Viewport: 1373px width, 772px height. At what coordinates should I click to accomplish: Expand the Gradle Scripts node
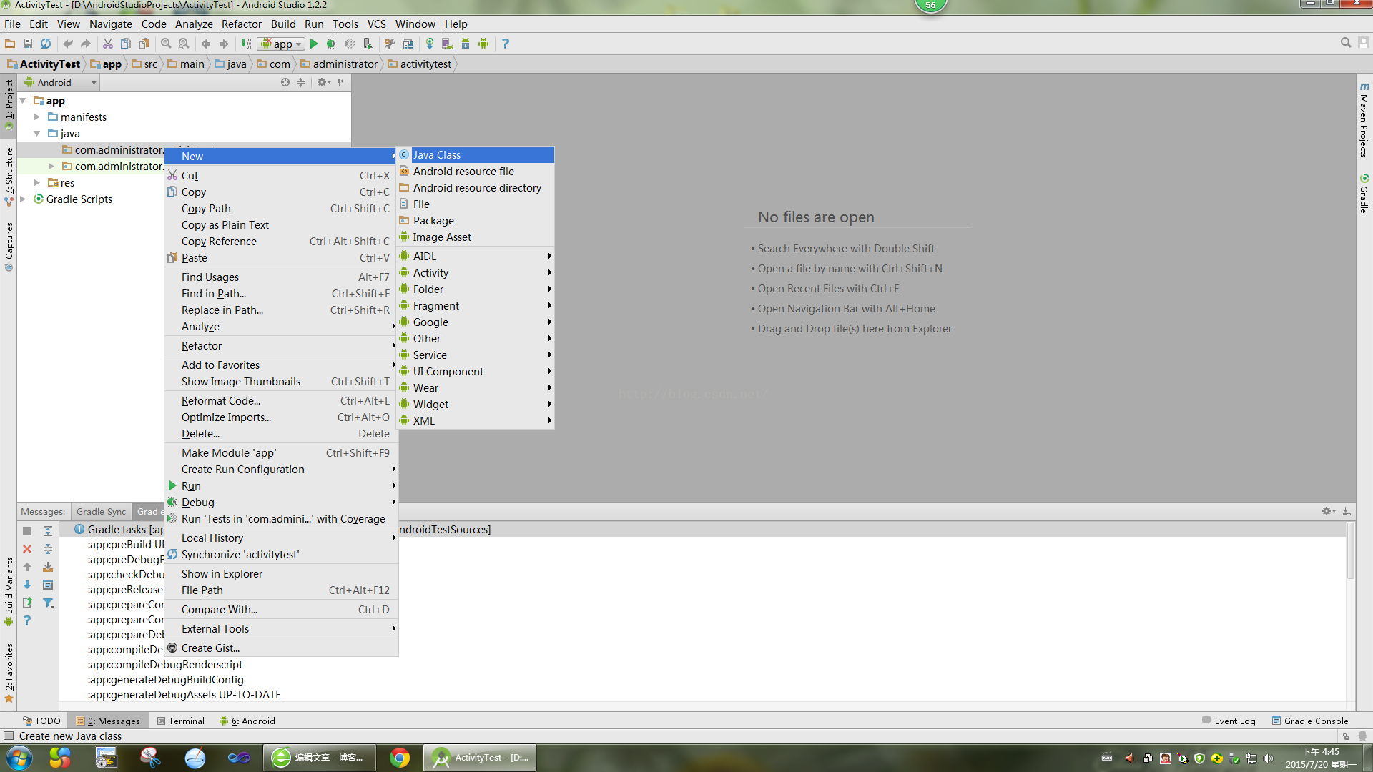[x=24, y=199]
